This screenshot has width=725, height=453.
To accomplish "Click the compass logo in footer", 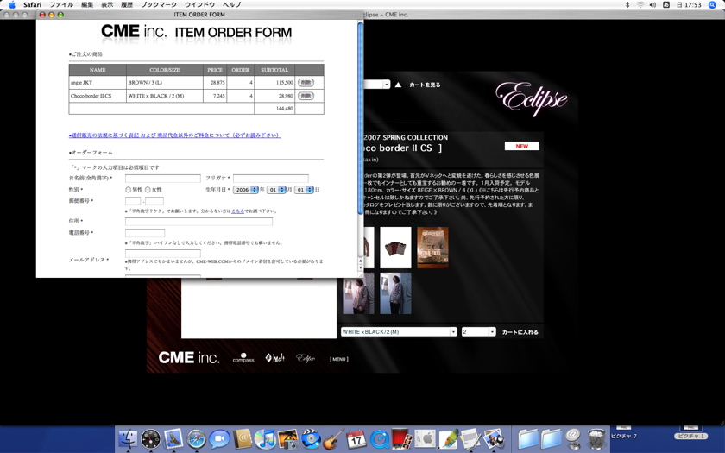I will coord(243,358).
